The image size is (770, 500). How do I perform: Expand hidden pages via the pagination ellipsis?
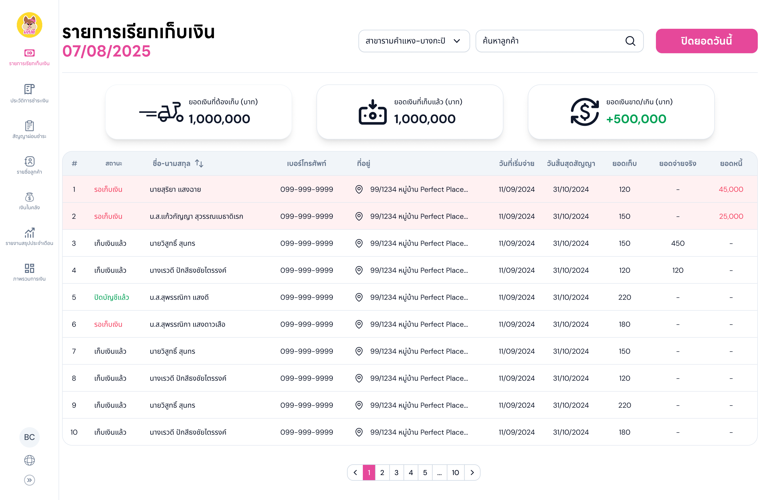[x=439, y=472]
